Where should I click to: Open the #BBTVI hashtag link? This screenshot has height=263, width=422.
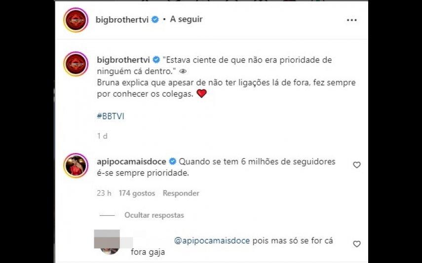point(111,116)
